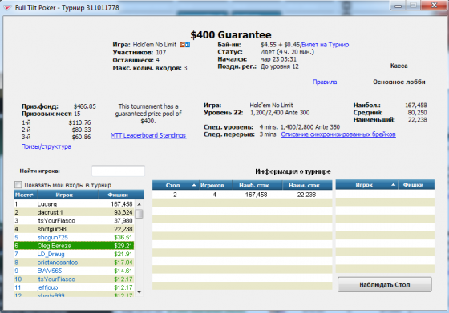
Task: Select player 'cristanosantos' row
Action: 74,263
